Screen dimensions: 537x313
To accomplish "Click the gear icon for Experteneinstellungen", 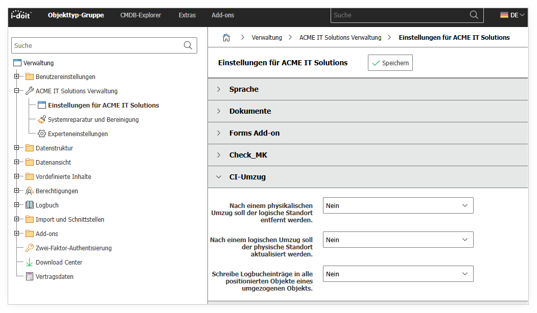I will [42, 134].
